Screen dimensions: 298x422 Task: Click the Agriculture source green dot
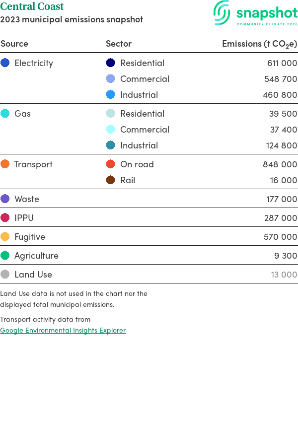(x=5, y=256)
